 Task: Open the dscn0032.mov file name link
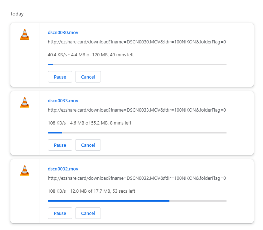[x=63, y=169]
